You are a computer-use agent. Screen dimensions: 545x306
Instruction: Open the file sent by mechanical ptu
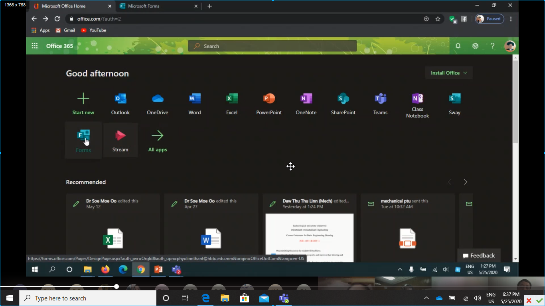coord(408,227)
